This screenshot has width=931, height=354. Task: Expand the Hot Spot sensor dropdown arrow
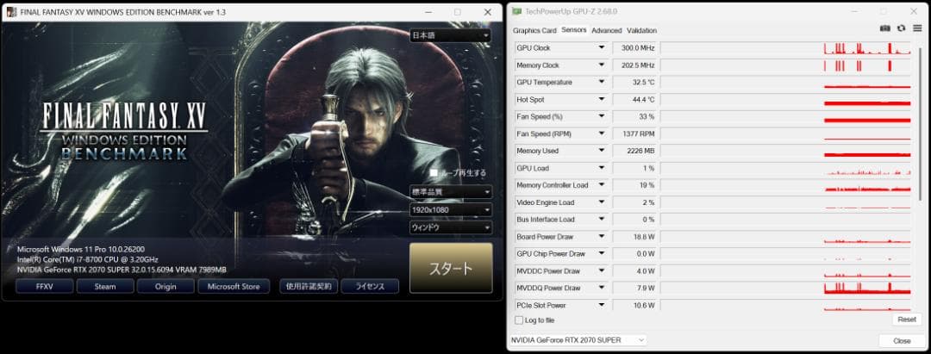[x=602, y=99]
